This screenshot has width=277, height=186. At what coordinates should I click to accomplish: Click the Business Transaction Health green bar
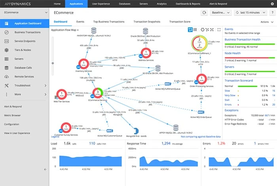(x=250, y=44)
